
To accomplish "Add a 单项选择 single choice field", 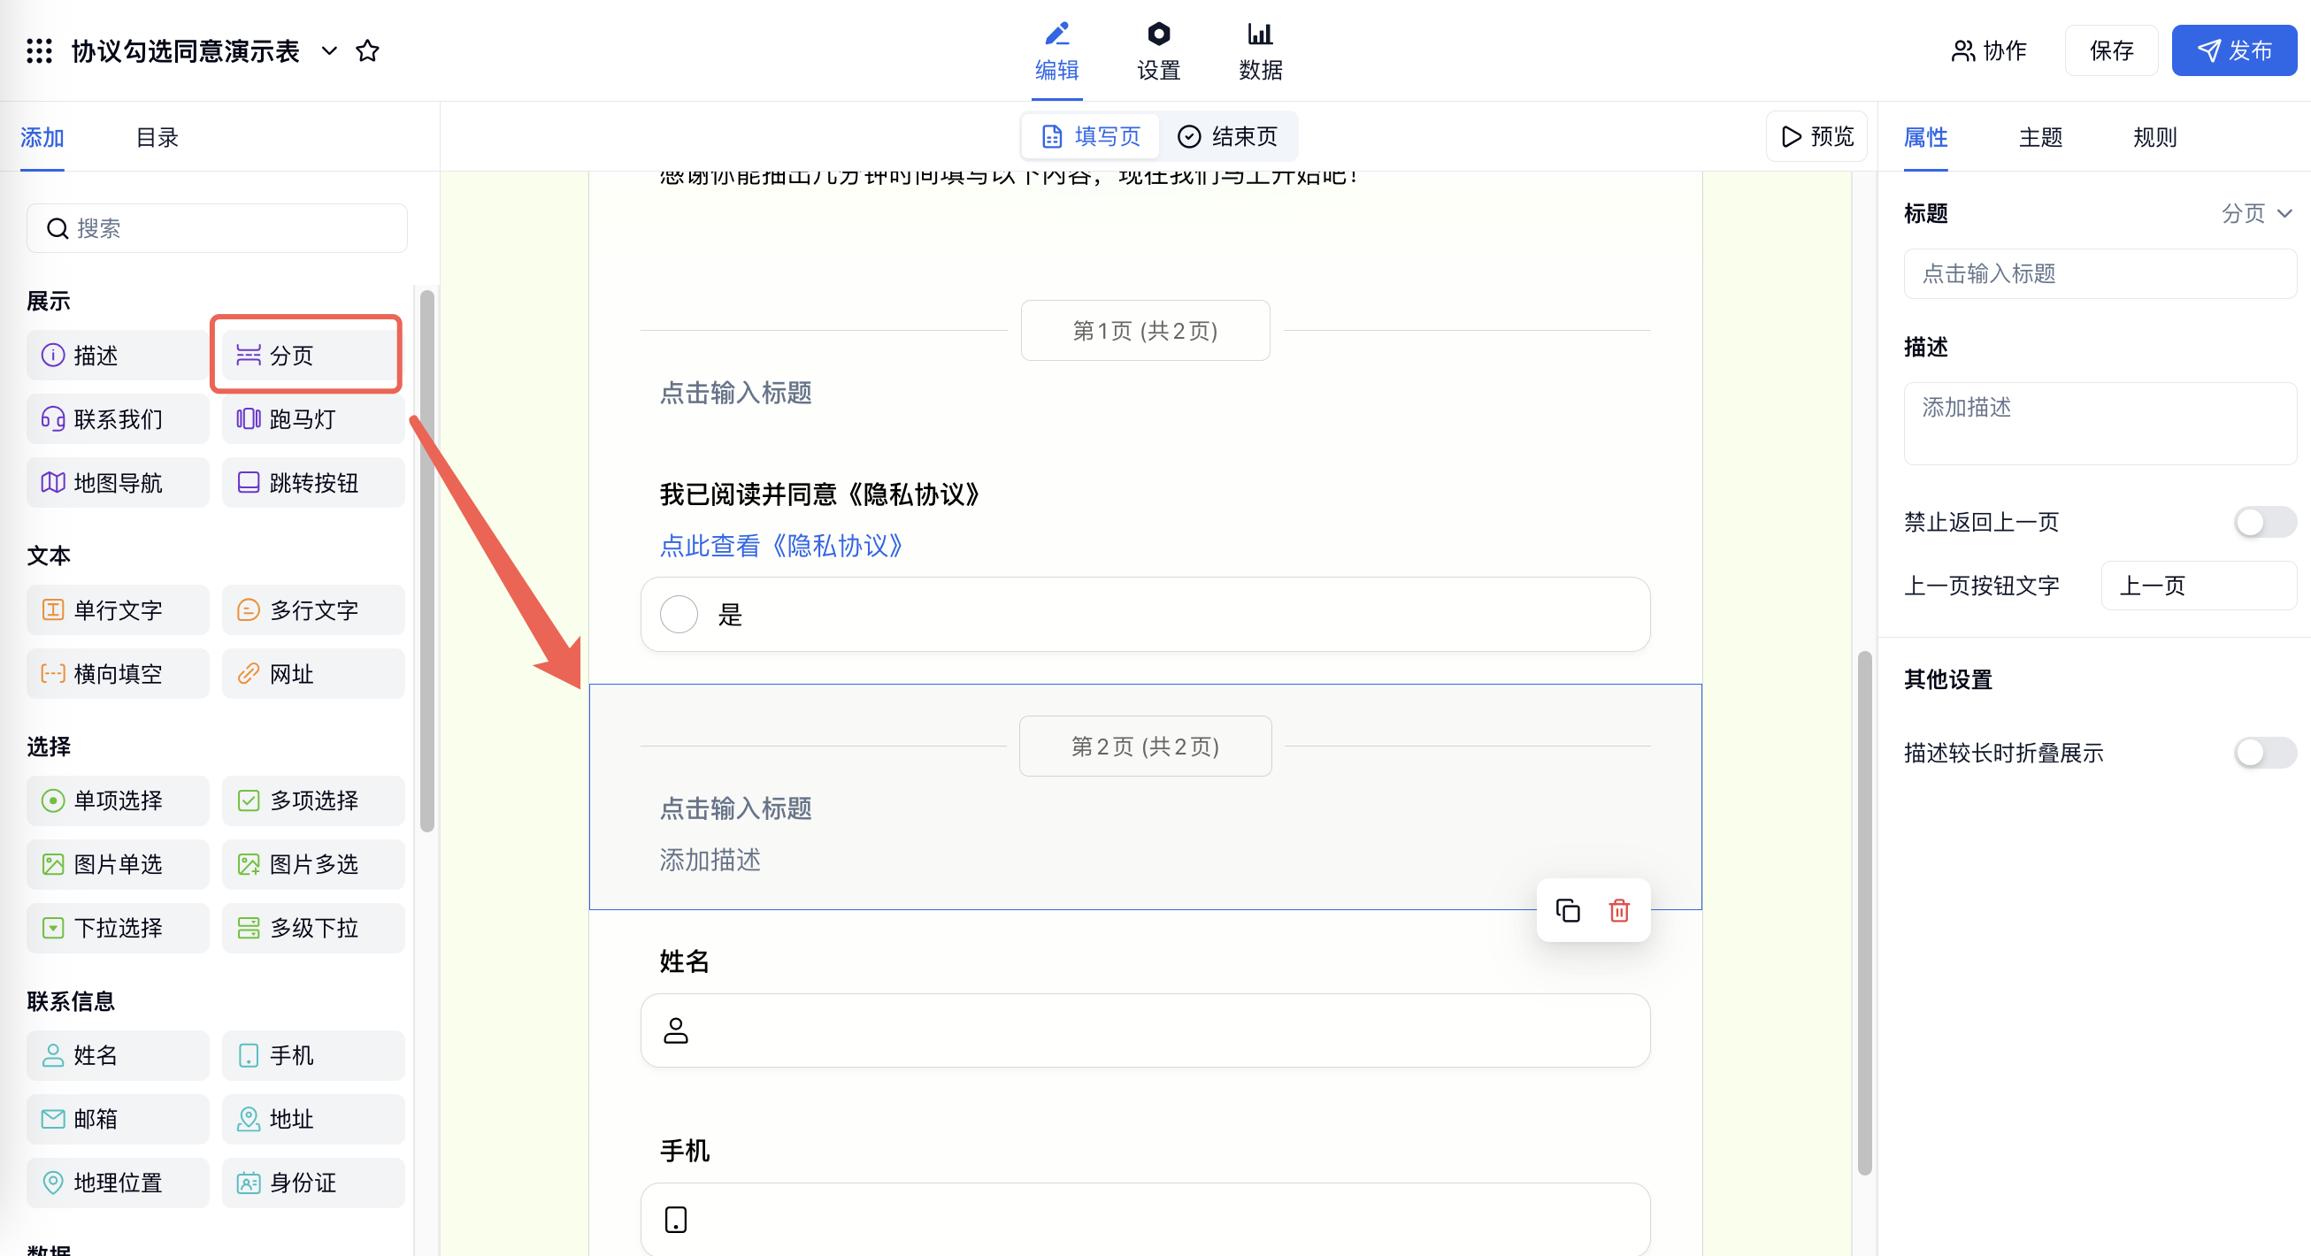I will [118, 801].
